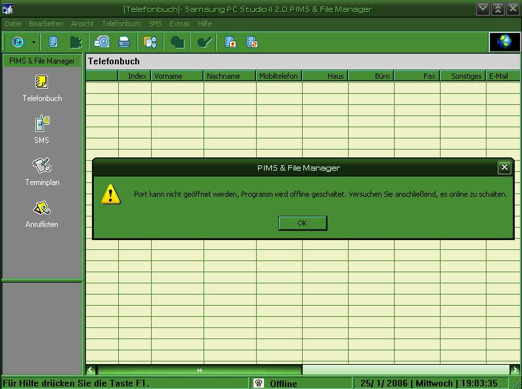Minimize the window with the down-arrow button
The width and height of the screenshot is (522, 389).
click(x=483, y=9)
